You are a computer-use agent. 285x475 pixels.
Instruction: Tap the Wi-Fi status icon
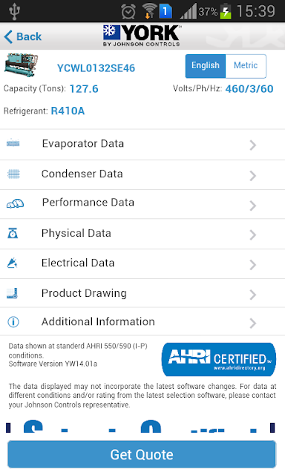[149, 11]
